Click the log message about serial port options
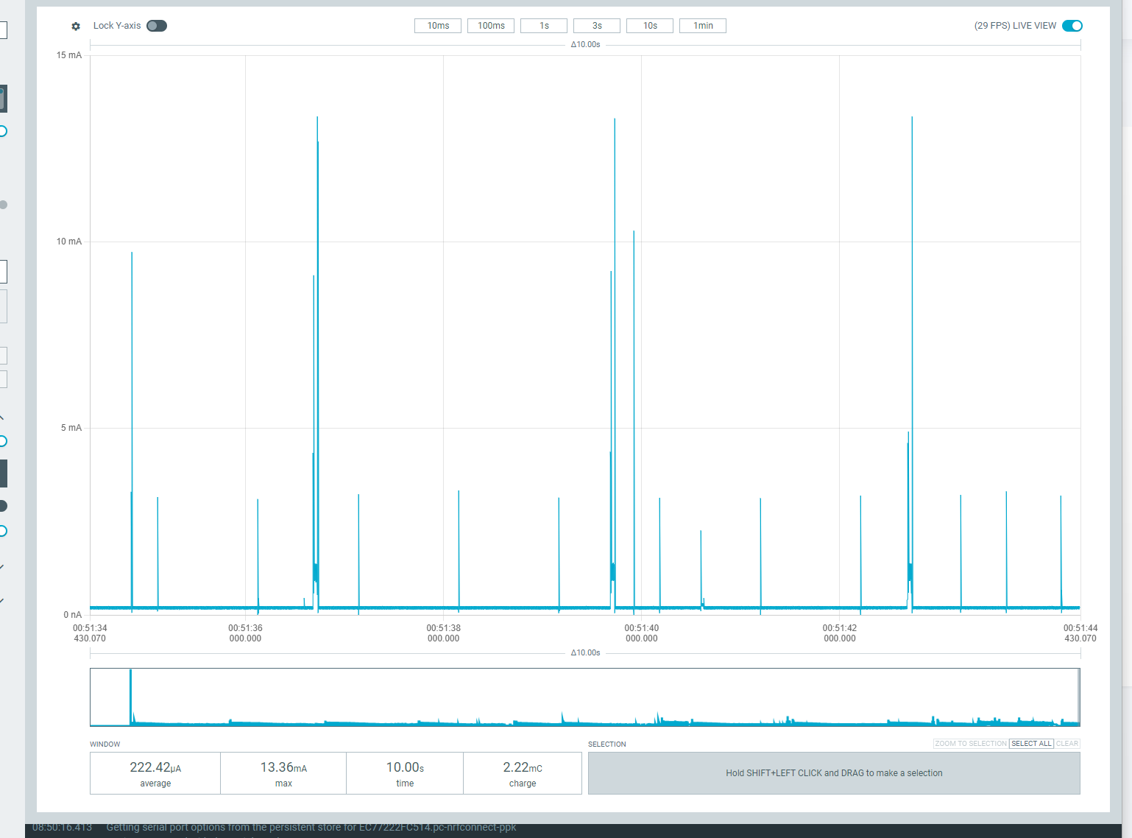 311,828
